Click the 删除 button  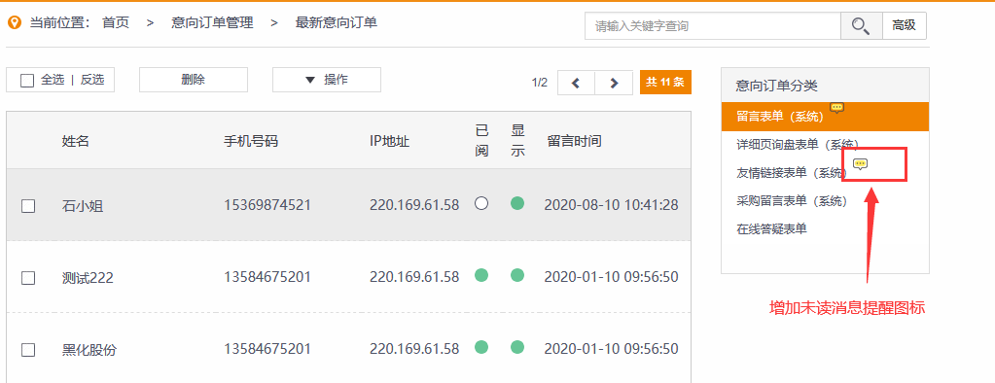[x=193, y=80]
